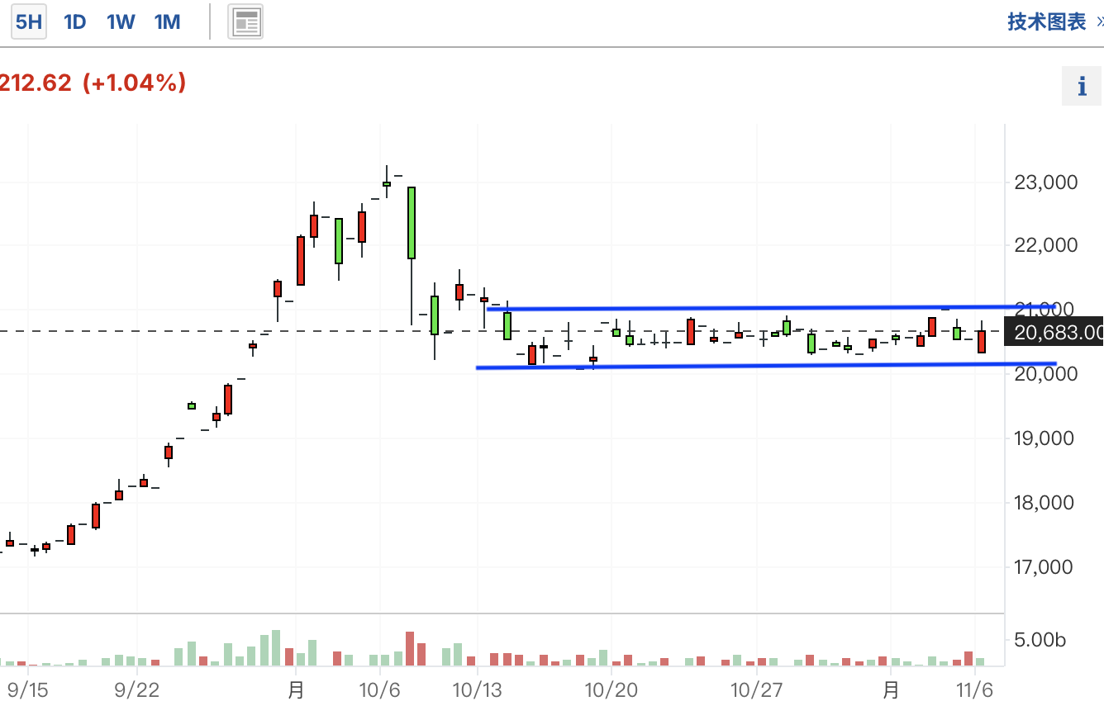Switch to the 1M timeframe
This screenshot has width=1104, height=720.
pyautogui.click(x=168, y=21)
